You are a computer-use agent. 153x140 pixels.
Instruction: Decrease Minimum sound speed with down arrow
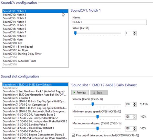coord(135,118)
